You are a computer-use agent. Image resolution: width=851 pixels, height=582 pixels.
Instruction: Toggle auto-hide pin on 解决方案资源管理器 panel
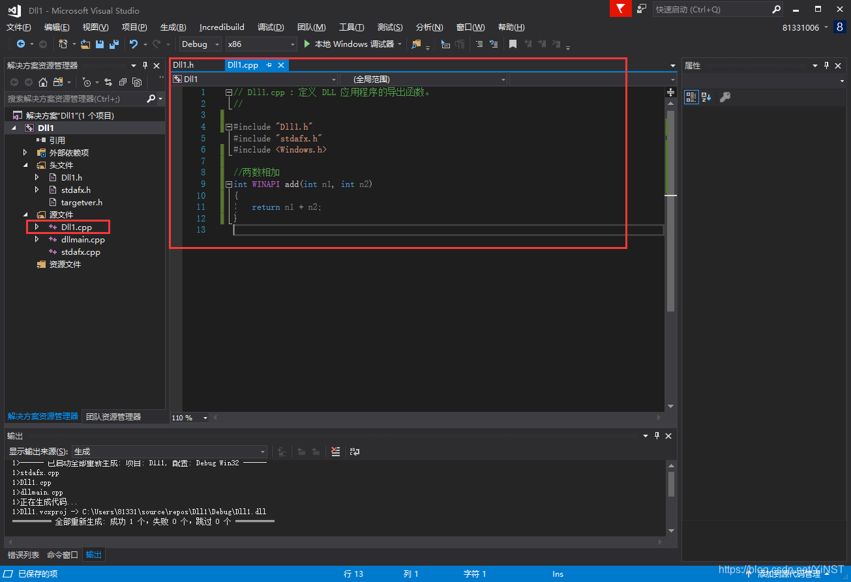(145, 65)
